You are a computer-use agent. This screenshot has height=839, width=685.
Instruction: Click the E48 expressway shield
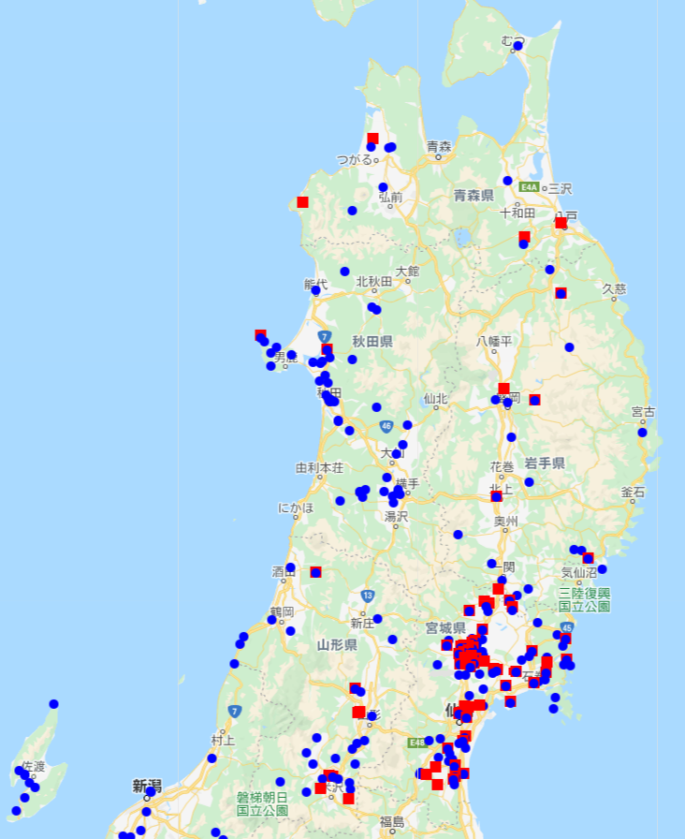pos(417,743)
